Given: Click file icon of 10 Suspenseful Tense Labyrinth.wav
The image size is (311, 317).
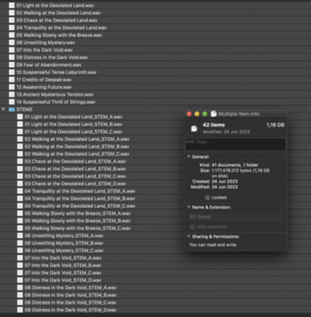Looking at the screenshot, I should click(x=12, y=72).
